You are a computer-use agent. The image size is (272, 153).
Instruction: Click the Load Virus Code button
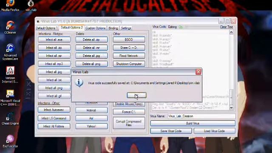pos(214,131)
